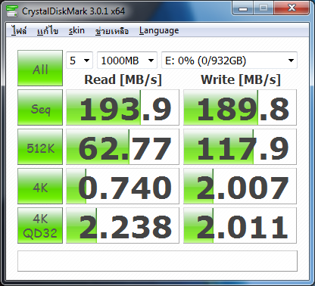Open the ไฟล์ (File) menu
The width and height of the screenshot is (315, 286).
tap(19, 30)
